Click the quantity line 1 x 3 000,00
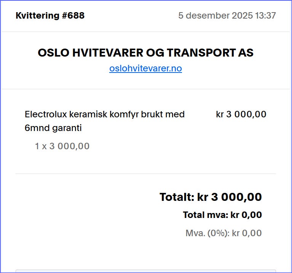Image resolution: width=292 pixels, height=273 pixels. click(62, 146)
